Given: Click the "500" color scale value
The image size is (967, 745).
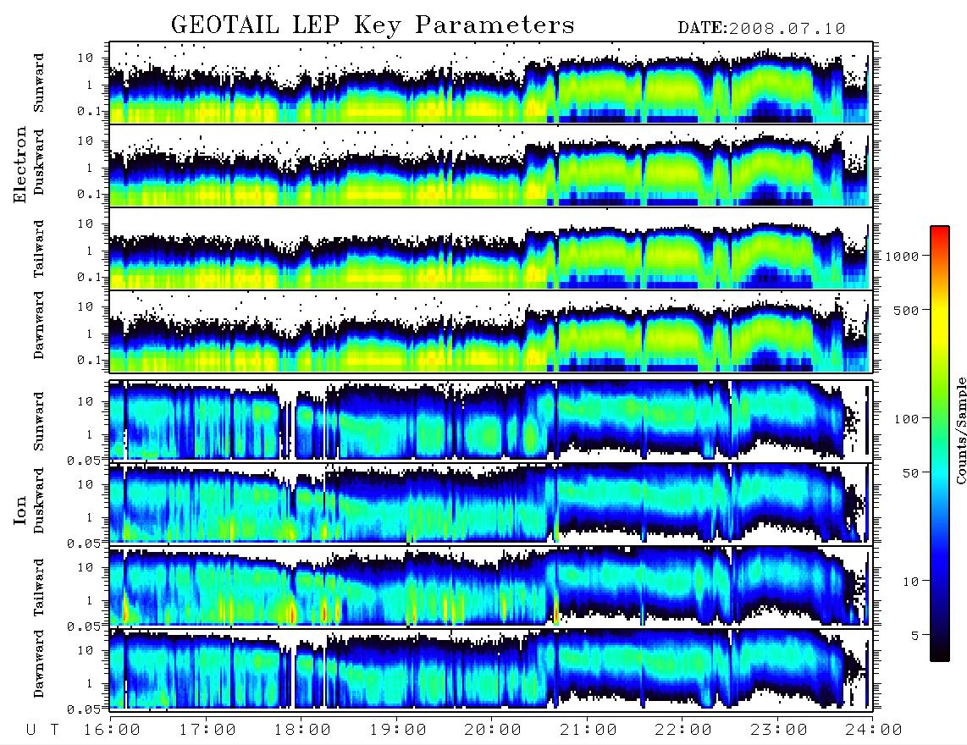Looking at the screenshot, I should point(907,310).
